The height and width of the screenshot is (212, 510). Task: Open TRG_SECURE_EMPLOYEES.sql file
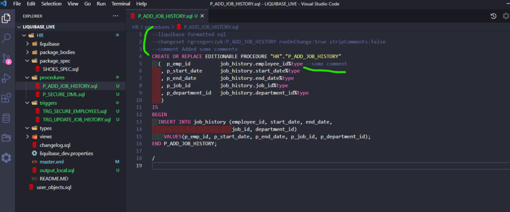pyautogui.click(x=71, y=111)
